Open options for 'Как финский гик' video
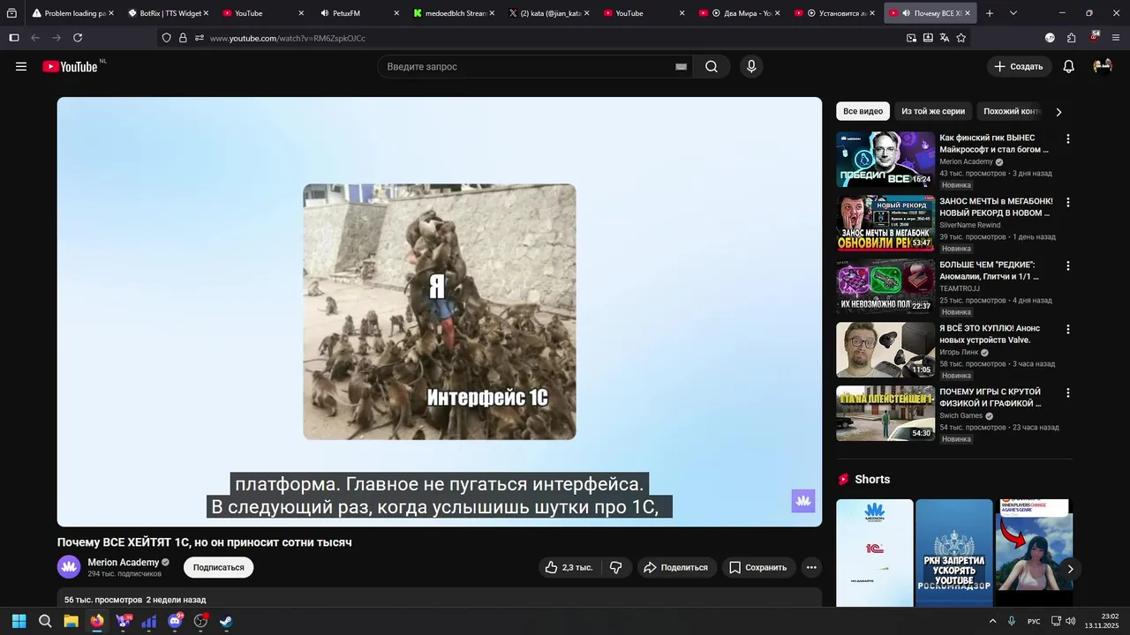This screenshot has height=635, width=1130. (x=1067, y=139)
